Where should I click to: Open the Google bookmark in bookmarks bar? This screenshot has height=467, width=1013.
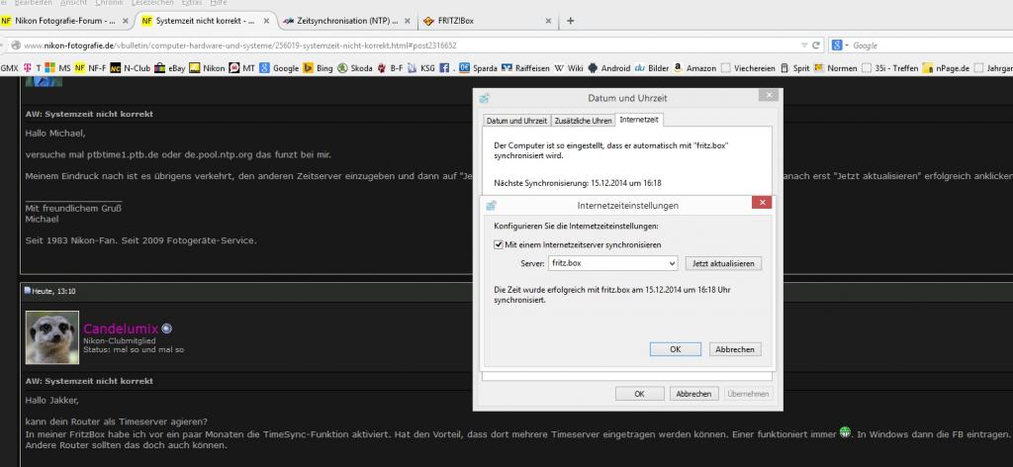pos(279,68)
